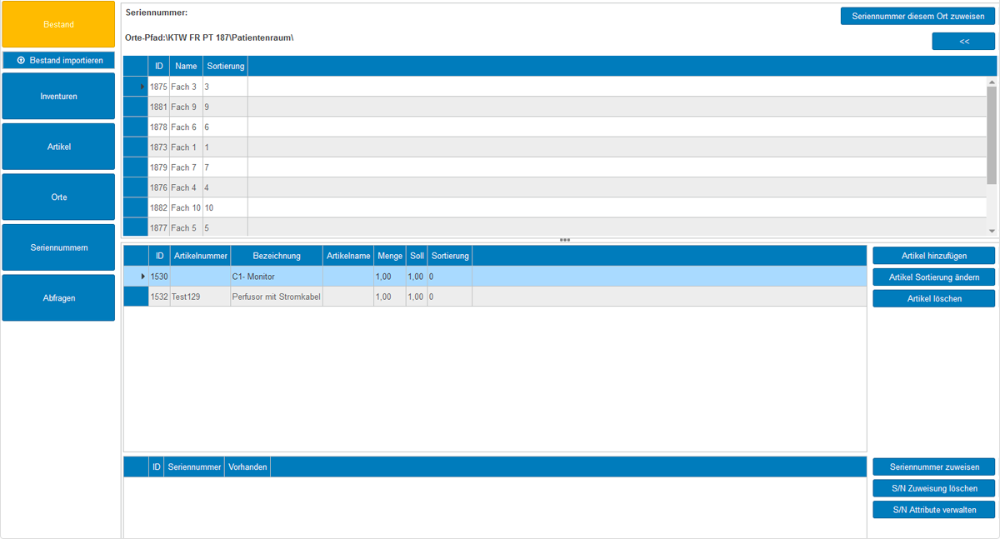Click the splitter handle between the tables

click(565, 240)
